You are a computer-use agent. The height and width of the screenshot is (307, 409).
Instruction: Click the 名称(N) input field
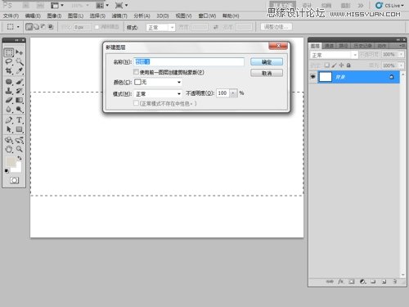coord(189,61)
